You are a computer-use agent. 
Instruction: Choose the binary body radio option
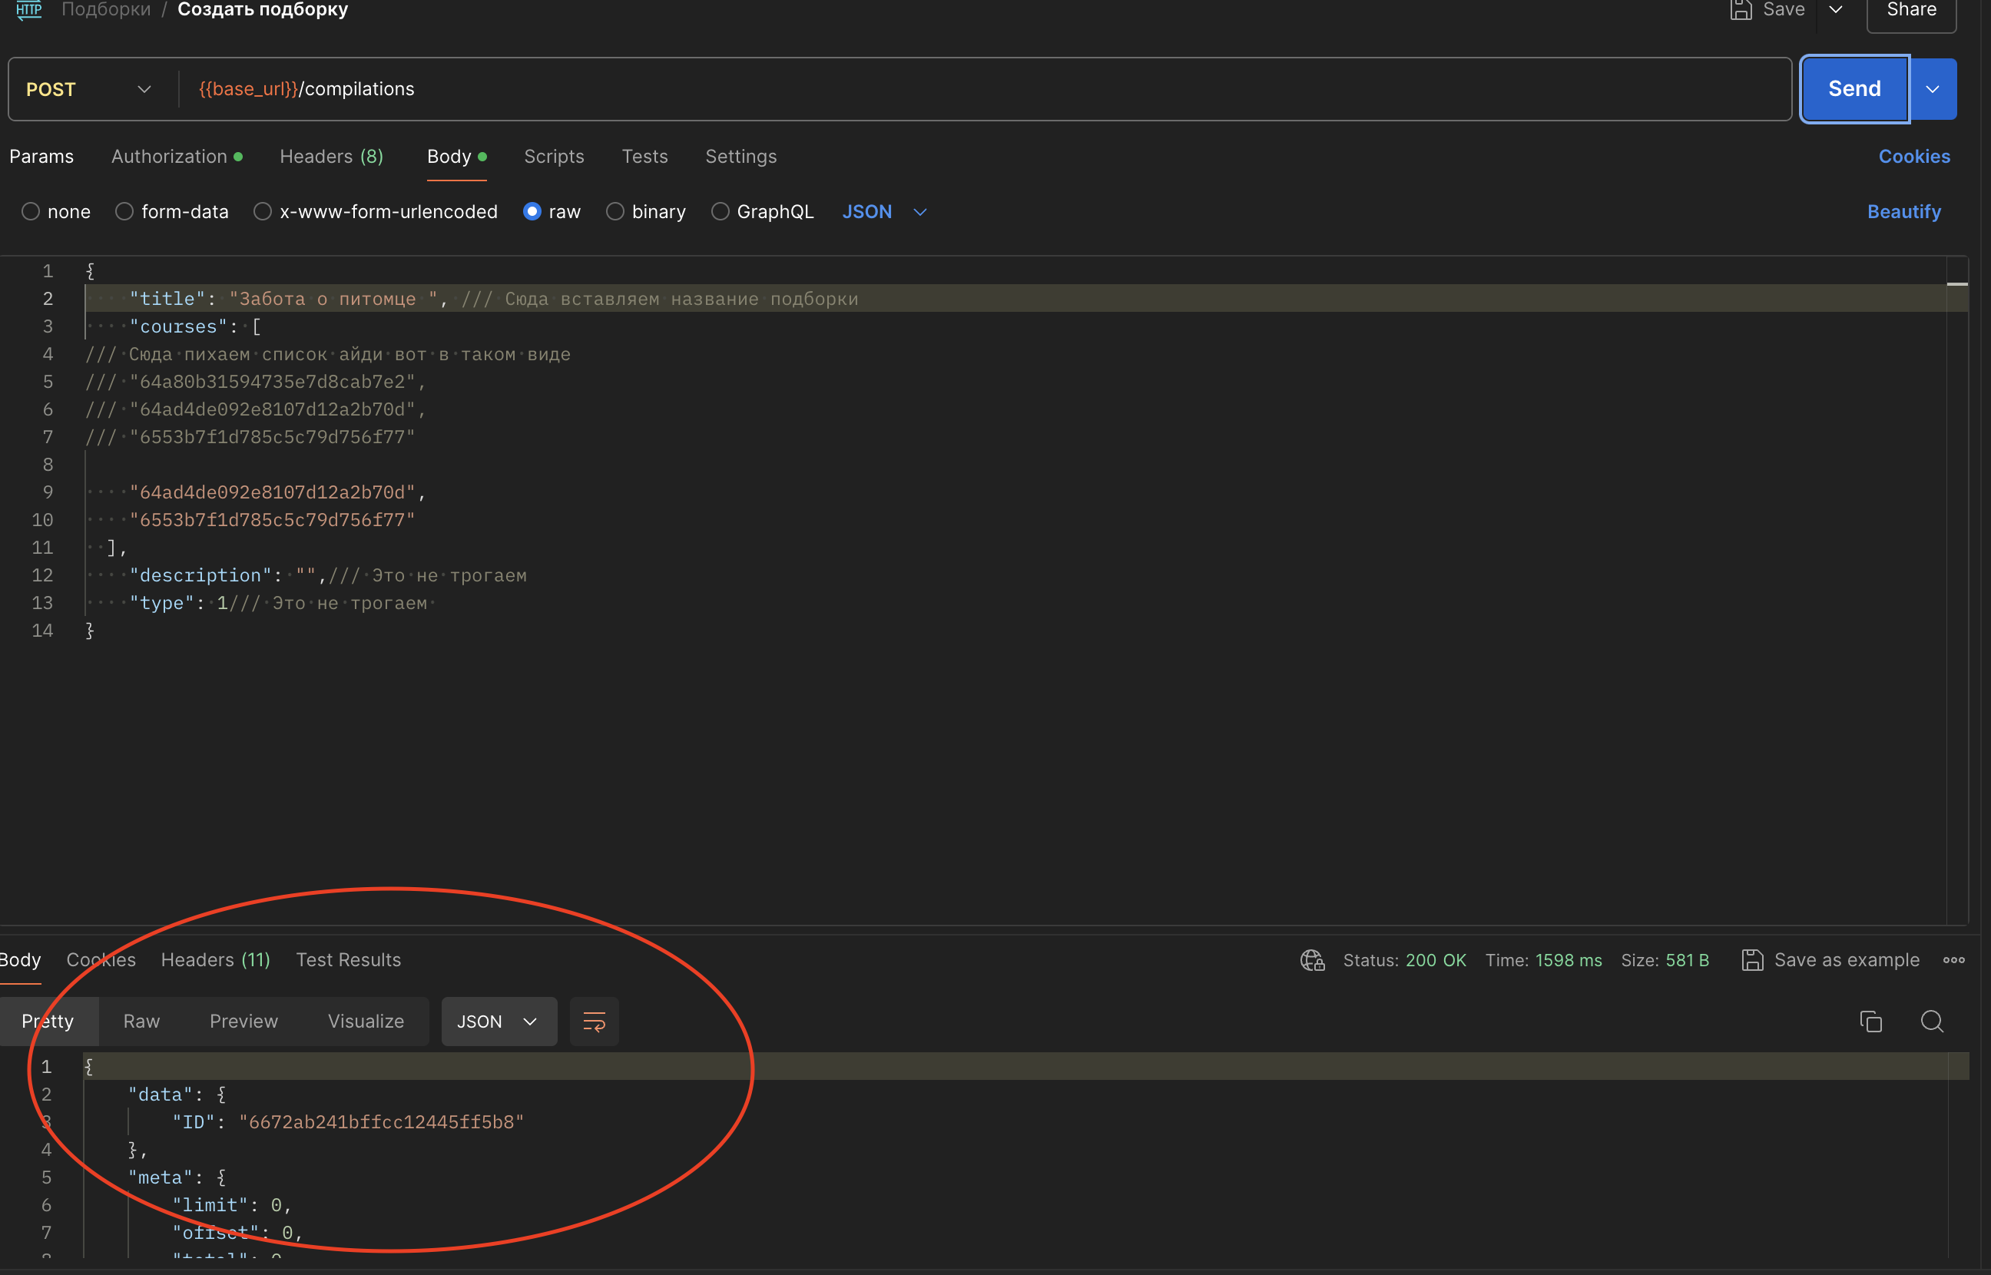click(615, 212)
